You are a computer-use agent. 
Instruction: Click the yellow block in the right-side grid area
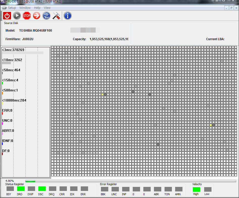coord(211,125)
